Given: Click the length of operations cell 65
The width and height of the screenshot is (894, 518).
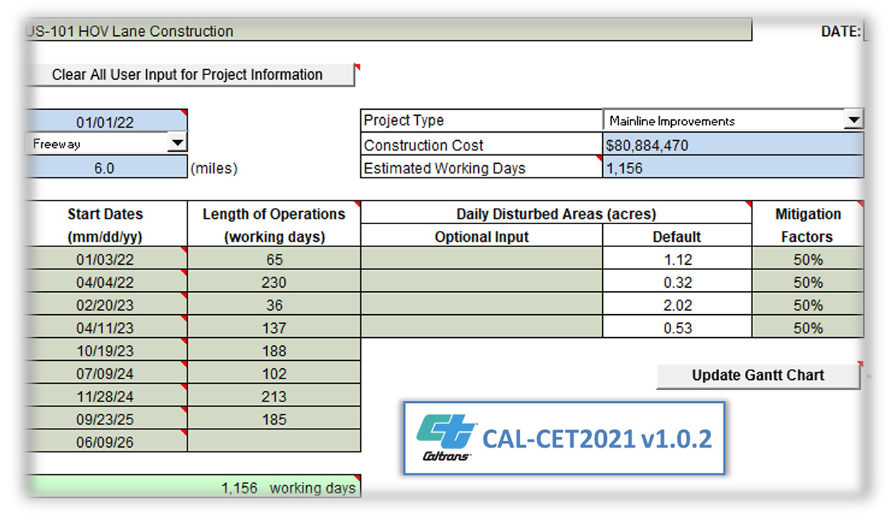Looking at the screenshot, I should click(x=274, y=259).
